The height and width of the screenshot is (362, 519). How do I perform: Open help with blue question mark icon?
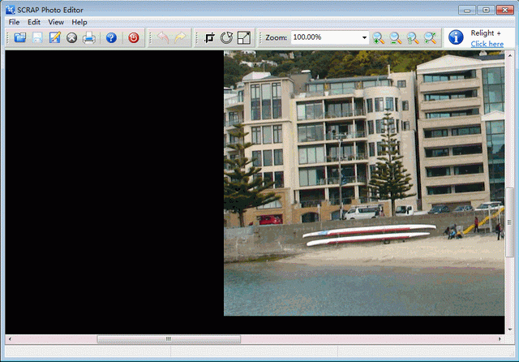tap(111, 38)
